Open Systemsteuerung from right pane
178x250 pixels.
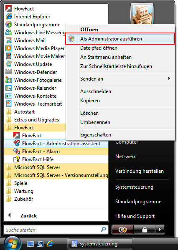[x=134, y=187]
